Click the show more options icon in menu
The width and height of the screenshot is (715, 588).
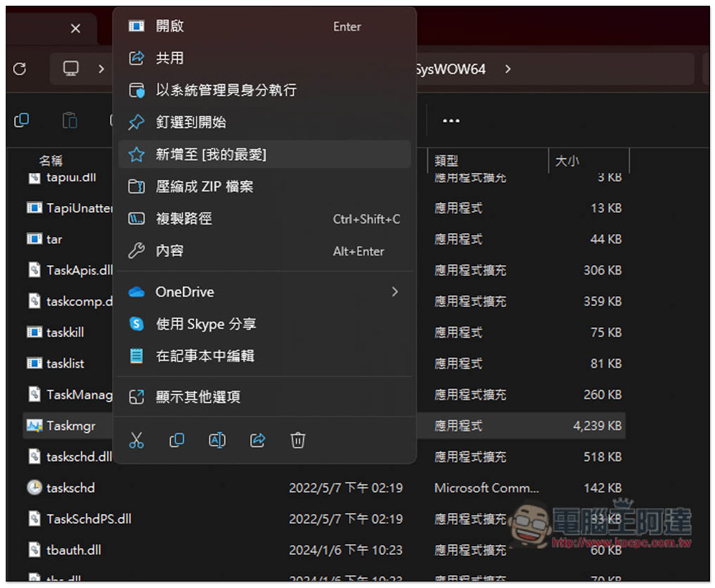[137, 397]
